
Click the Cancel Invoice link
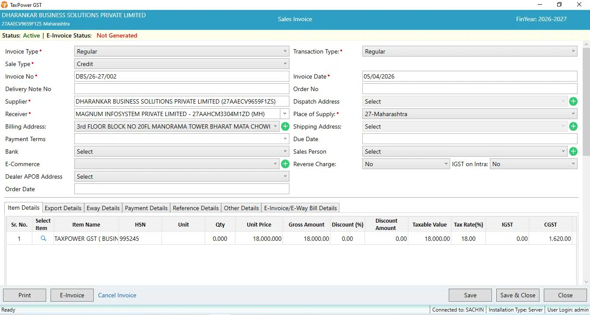point(117,295)
